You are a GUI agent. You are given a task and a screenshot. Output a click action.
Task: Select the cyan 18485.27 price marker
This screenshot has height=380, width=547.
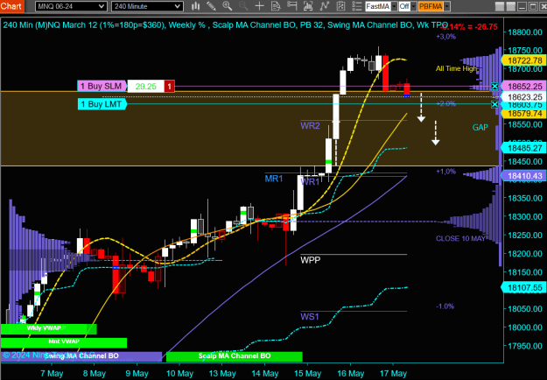tap(523, 148)
